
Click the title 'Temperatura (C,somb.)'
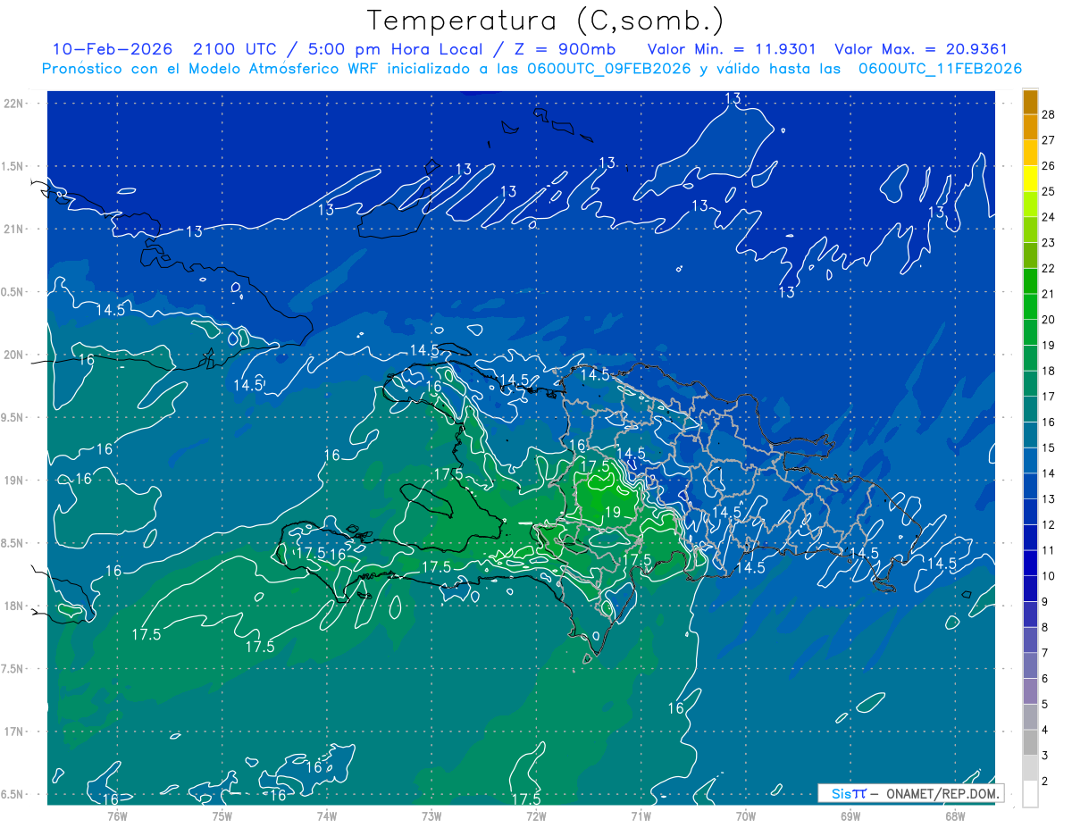click(546, 21)
